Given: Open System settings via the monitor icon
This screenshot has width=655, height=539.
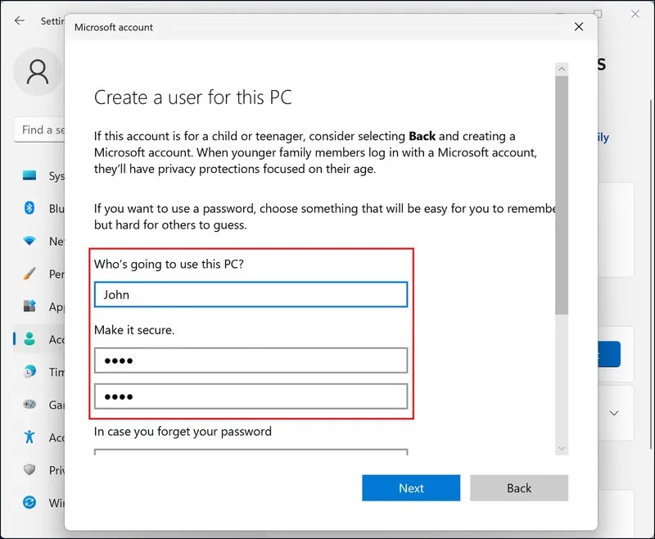Looking at the screenshot, I should point(29,175).
